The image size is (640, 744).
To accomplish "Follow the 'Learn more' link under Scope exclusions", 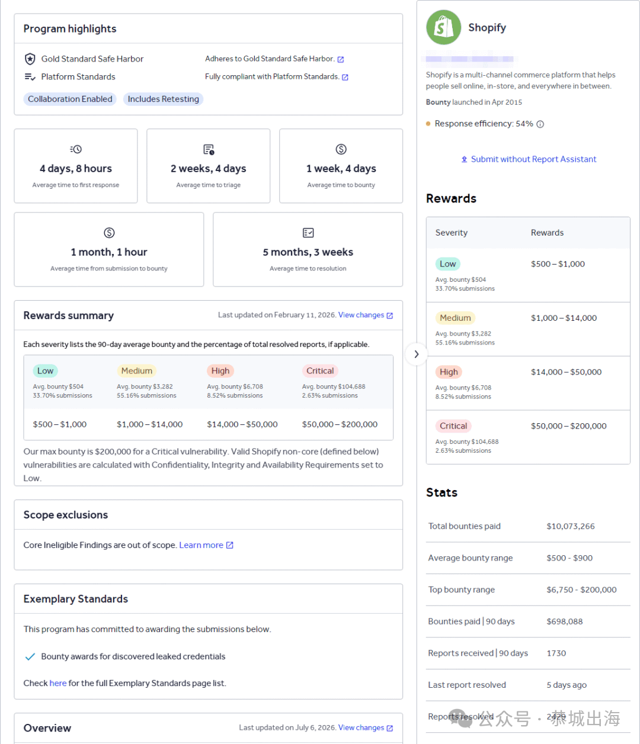I will [206, 545].
